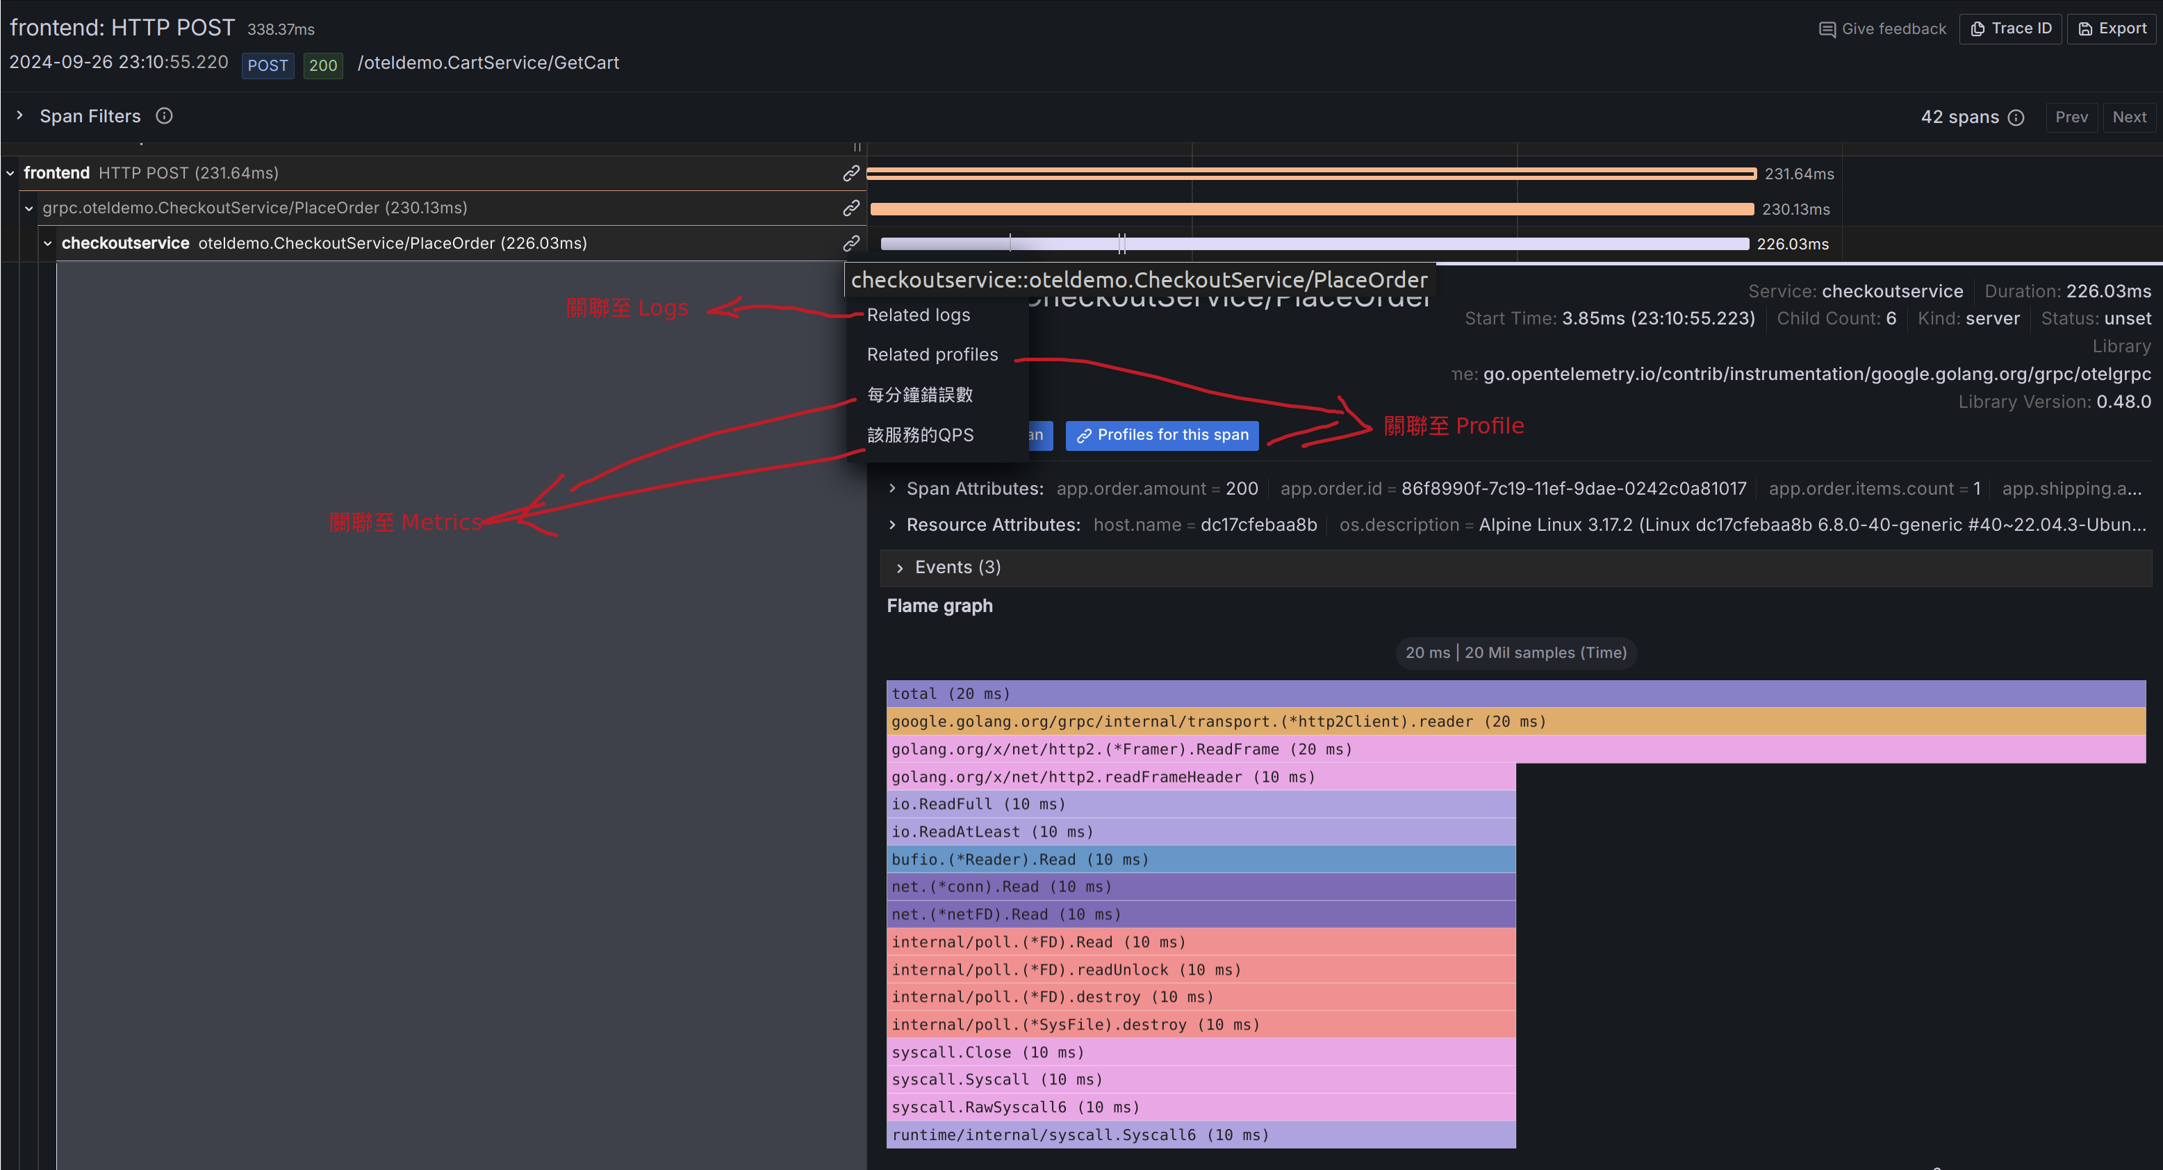Expand the Span Filters section
The image size is (2163, 1170).
20,116
